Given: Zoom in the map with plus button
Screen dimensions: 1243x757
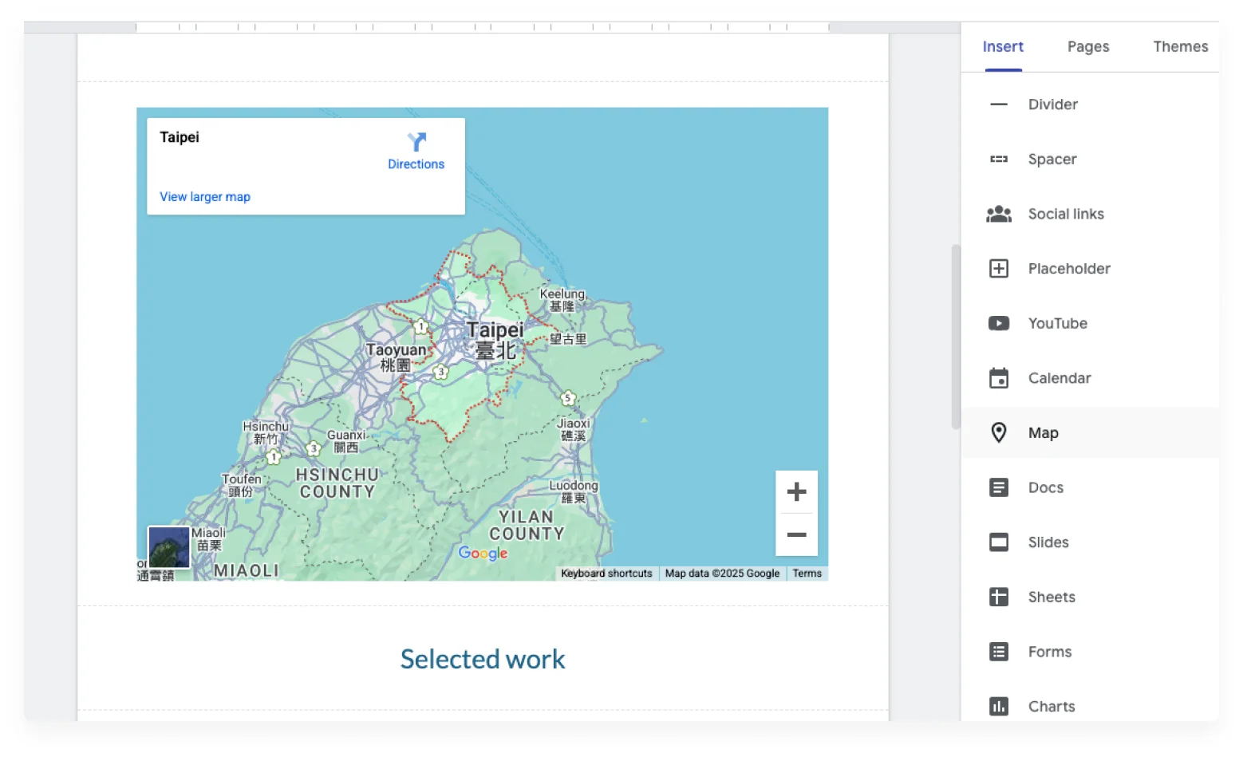Looking at the screenshot, I should click(796, 491).
